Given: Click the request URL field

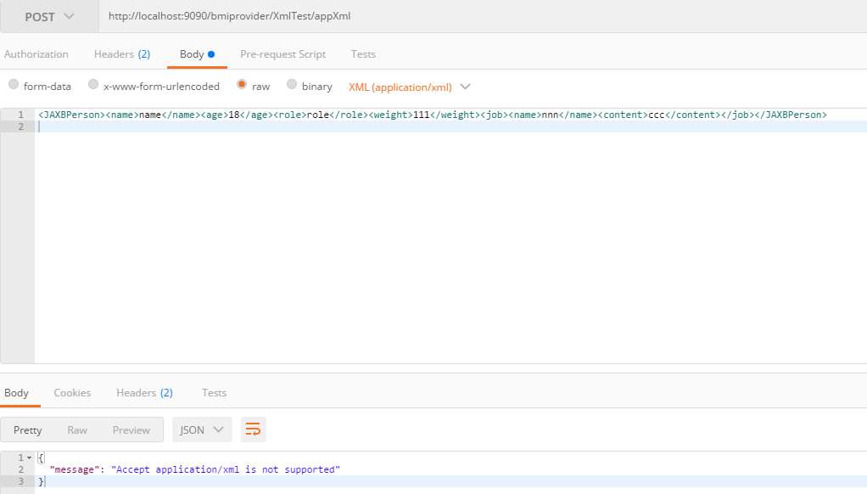Looking at the screenshot, I should coord(483,16).
